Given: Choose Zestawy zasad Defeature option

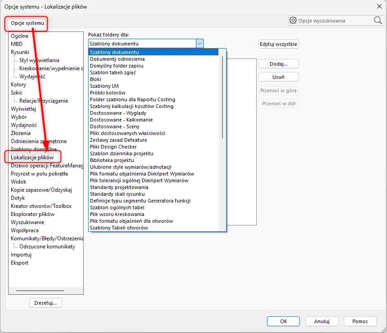Looking at the screenshot, I should pos(154,140).
